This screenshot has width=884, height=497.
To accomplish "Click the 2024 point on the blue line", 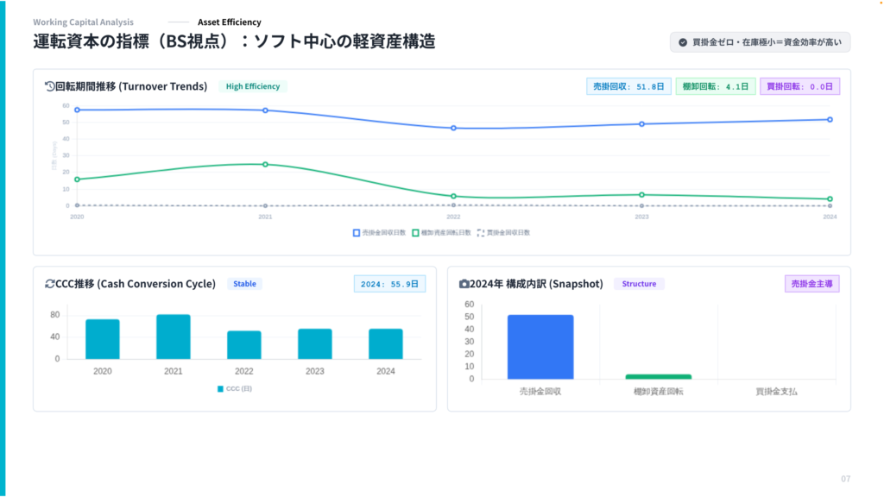I will [830, 120].
